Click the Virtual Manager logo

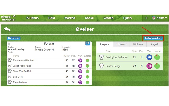coord(8,18)
